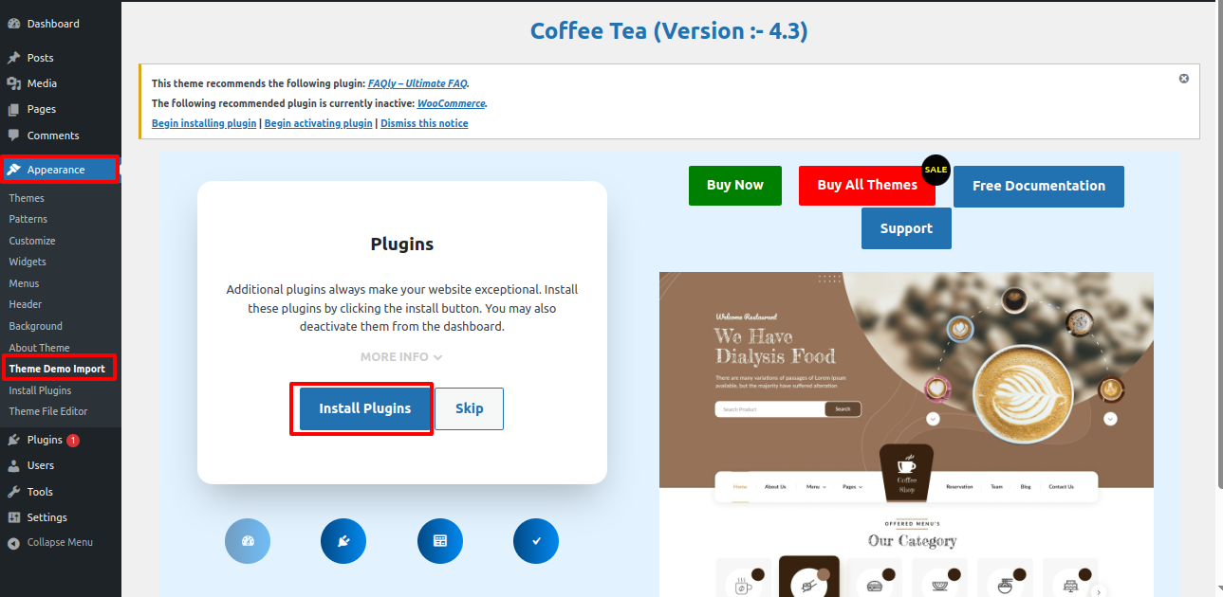Open Themes submenu item
Viewport: 1223px width, 597px height.
[x=27, y=198]
